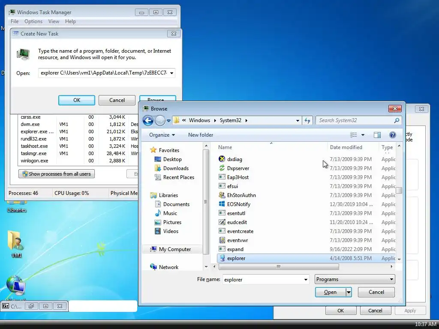Select the EOSNotify file icon
The width and height of the screenshot is (439, 329).
(x=222, y=204)
